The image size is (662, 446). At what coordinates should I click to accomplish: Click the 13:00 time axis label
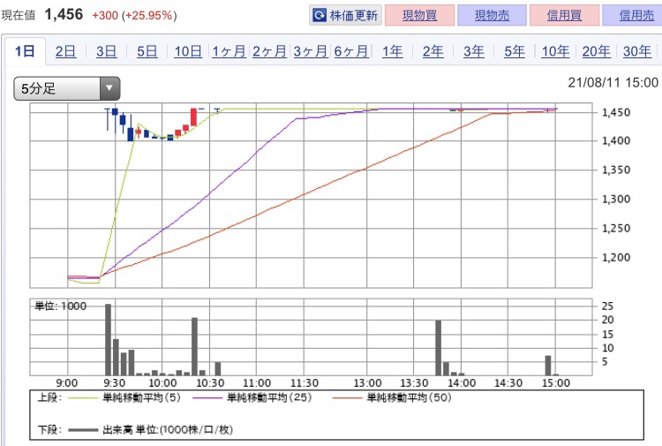click(367, 383)
